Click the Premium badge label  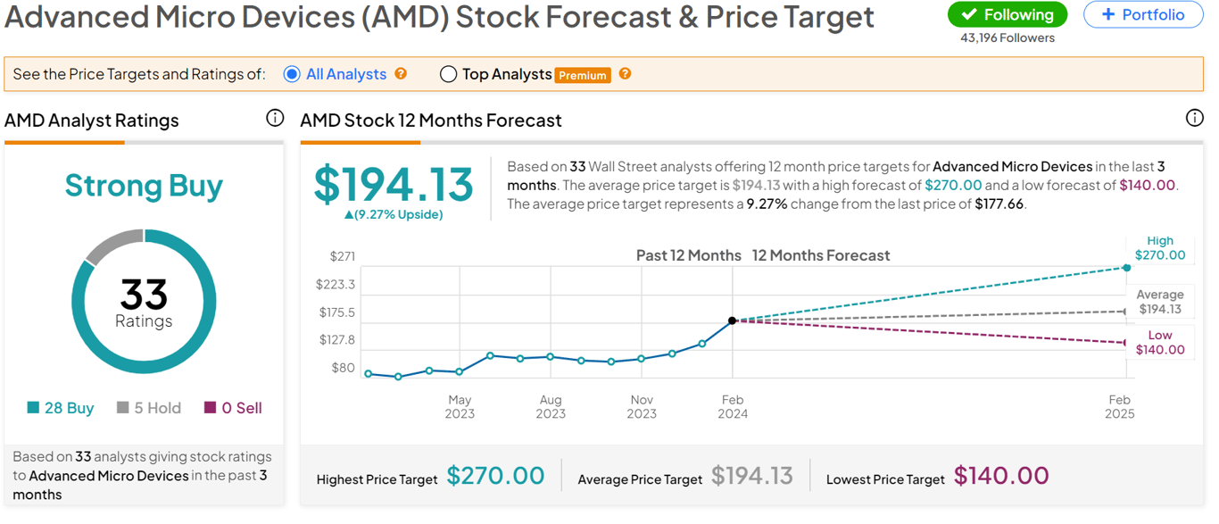(x=583, y=76)
